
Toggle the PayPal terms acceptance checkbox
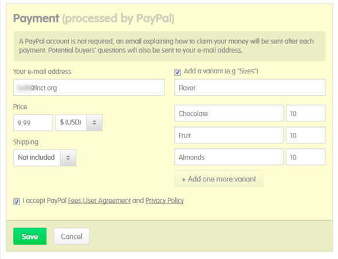point(17,202)
